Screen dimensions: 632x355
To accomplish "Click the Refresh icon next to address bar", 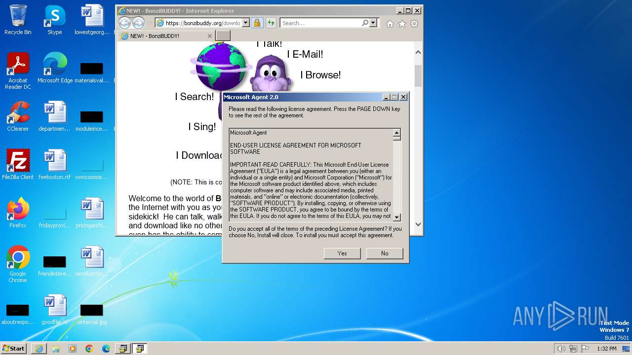I will 271,23.
